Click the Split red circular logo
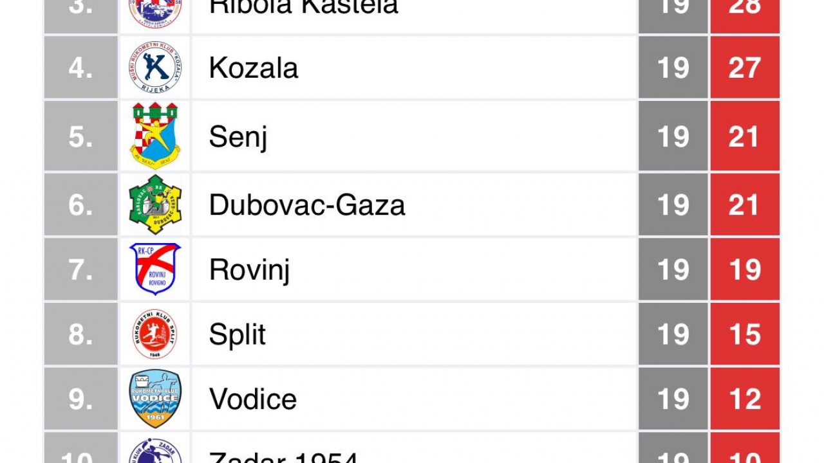Image resolution: width=824 pixels, height=463 pixels. (154, 334)
